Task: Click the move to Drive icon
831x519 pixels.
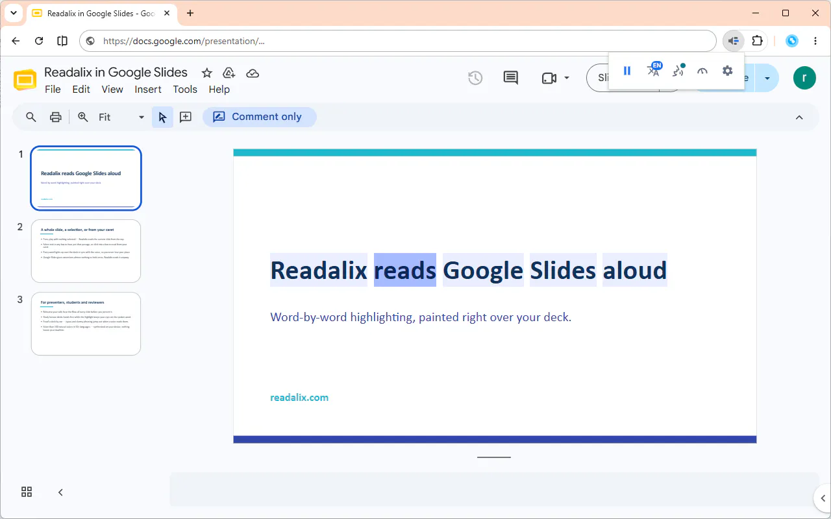Action: (x=229, y=73)
